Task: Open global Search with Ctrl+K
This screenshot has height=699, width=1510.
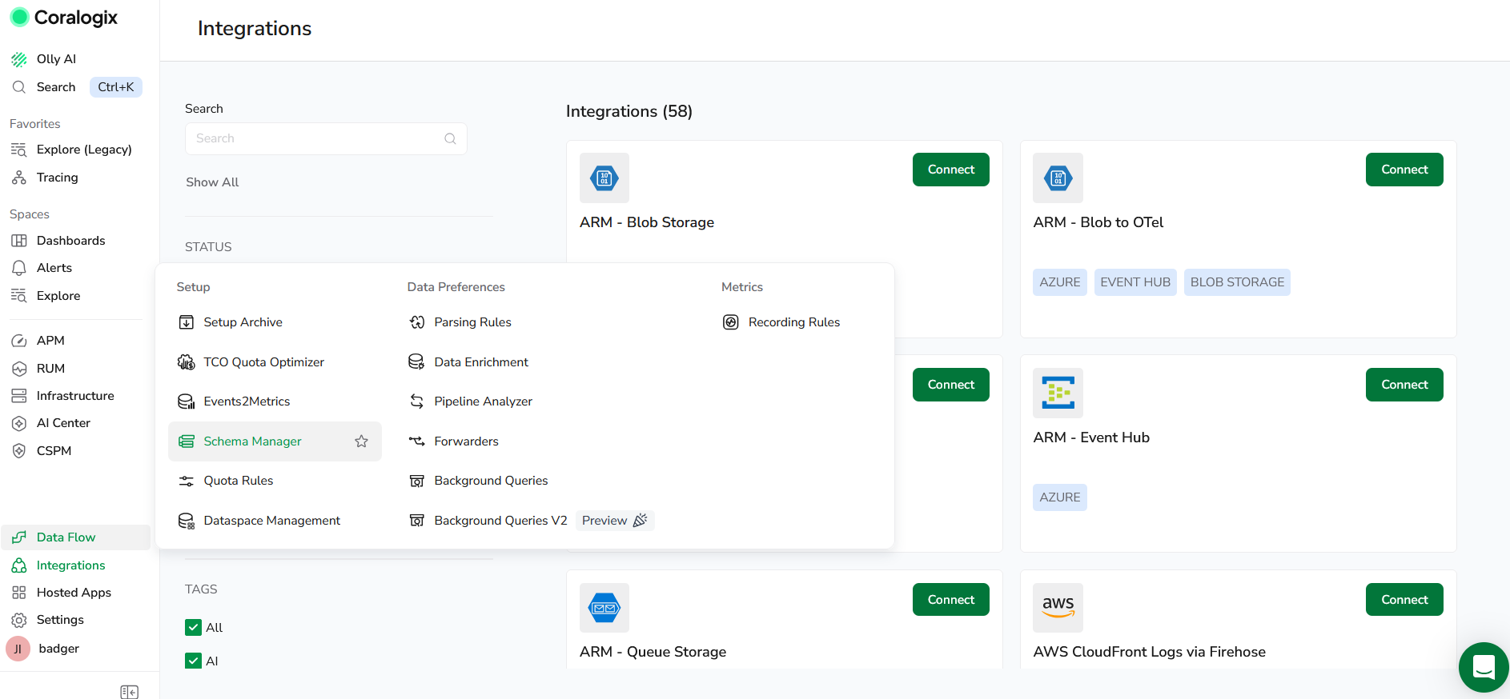Action: (x=76, y=87)
